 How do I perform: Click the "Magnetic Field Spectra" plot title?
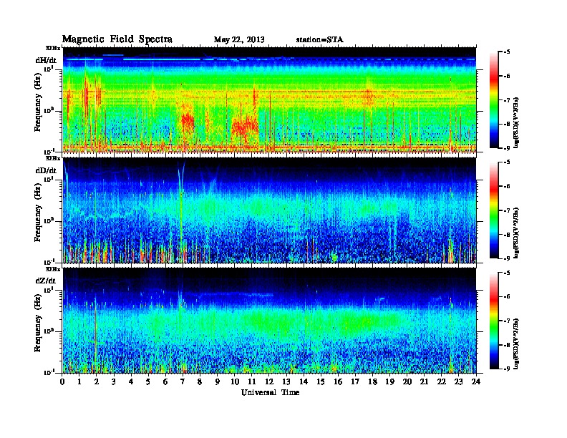pyautogui.click(x=117, y=39)
